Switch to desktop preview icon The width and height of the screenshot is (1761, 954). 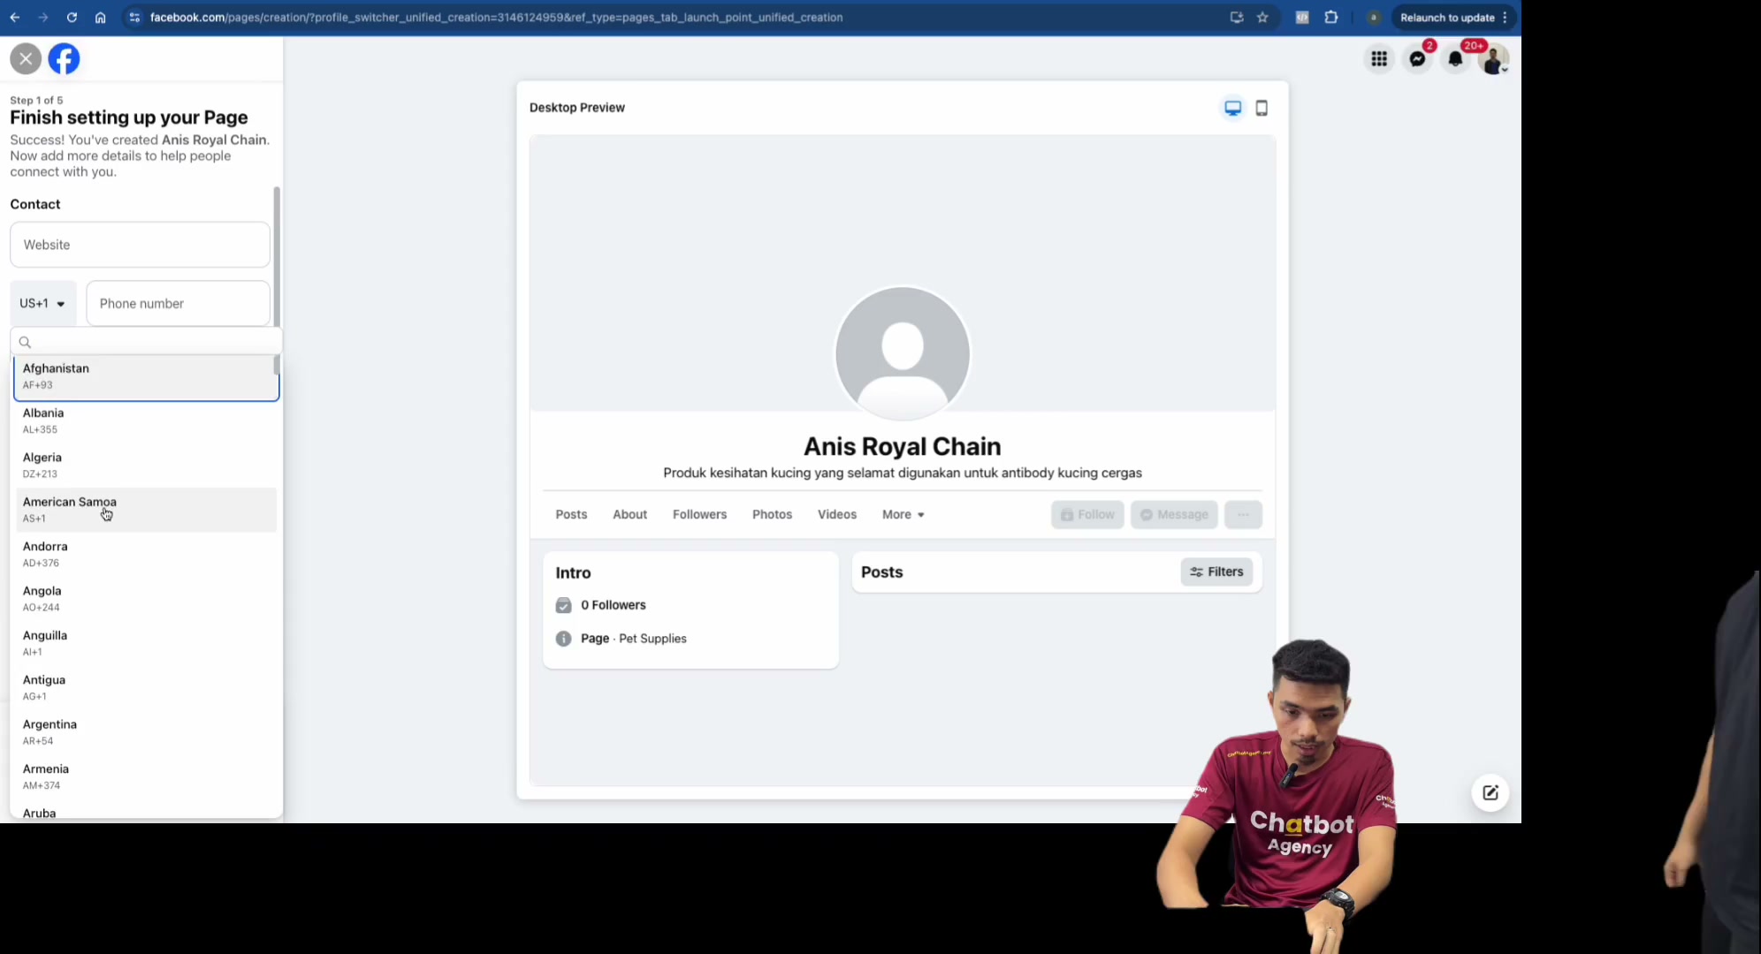click(x=1233, y=108)
